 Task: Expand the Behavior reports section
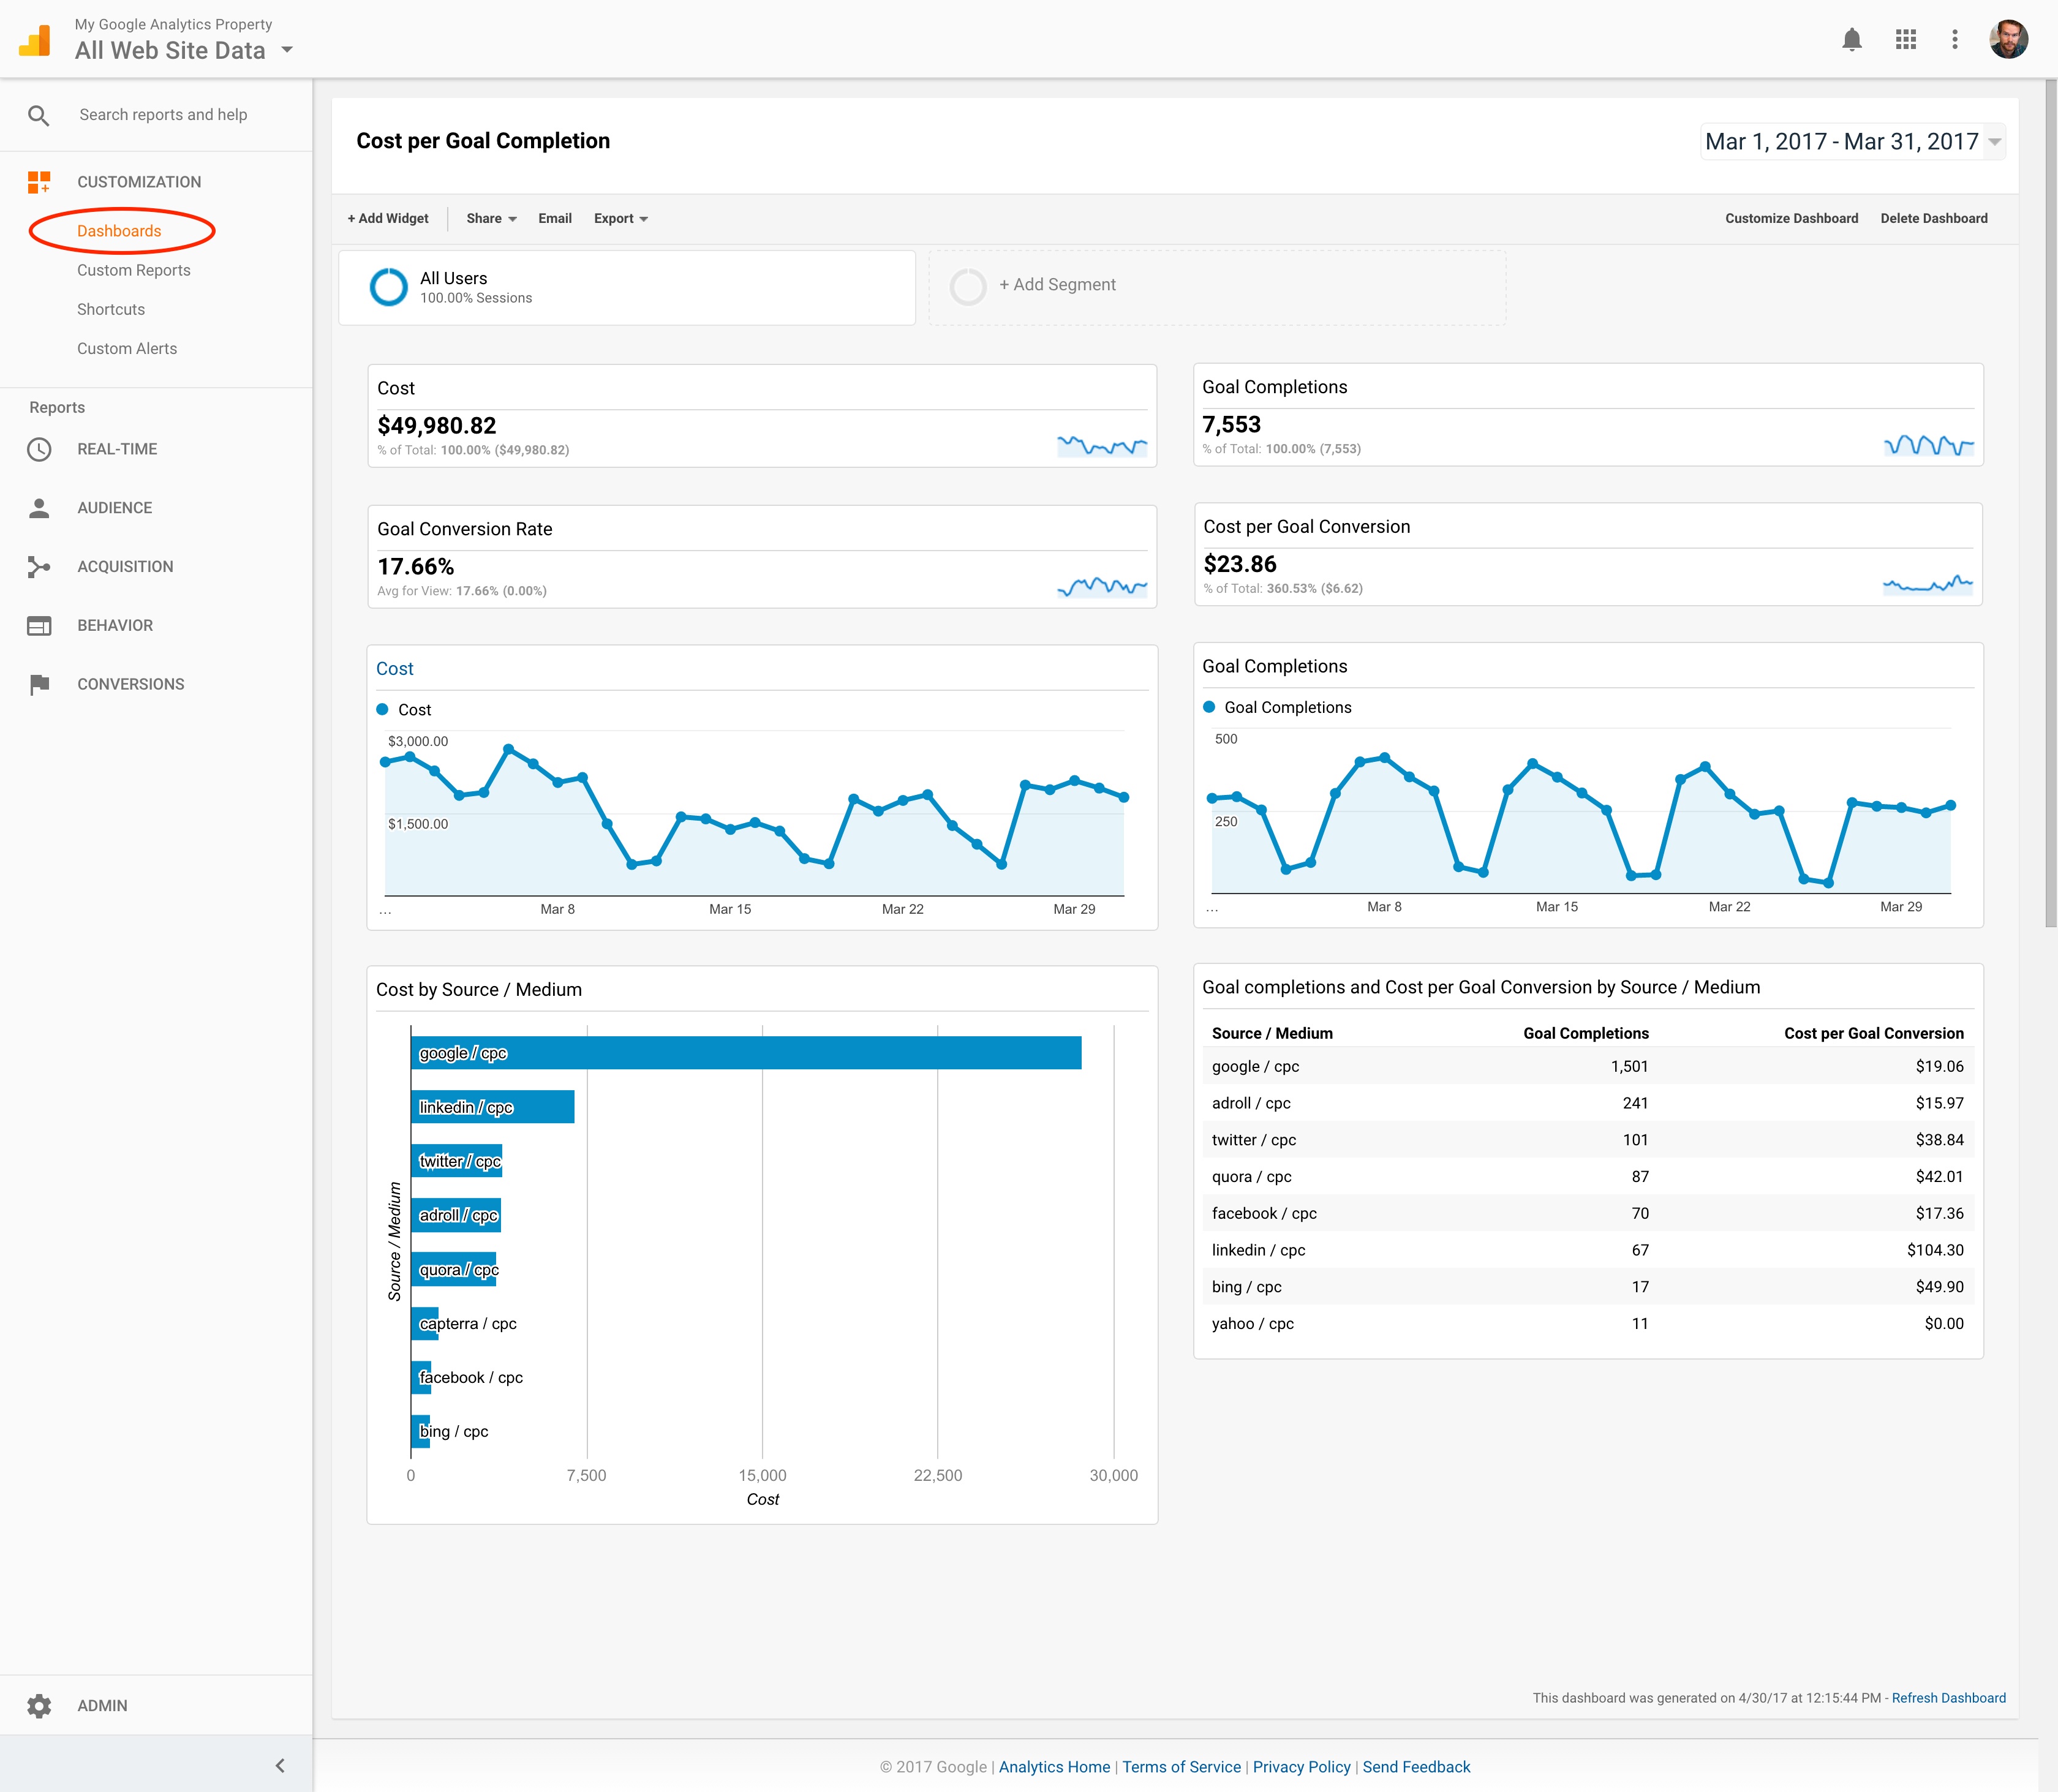[115, 625]
